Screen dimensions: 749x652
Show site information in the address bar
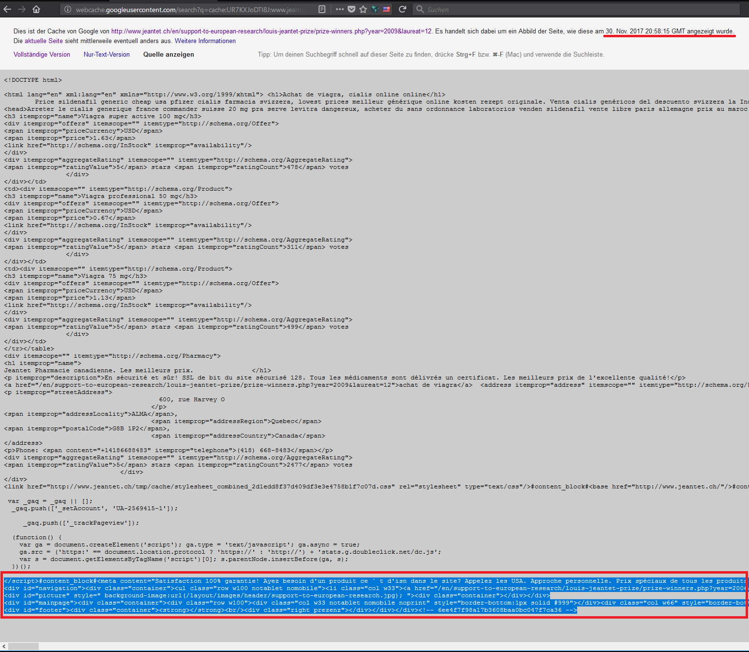pyautogui.click(x=68, y=9)
